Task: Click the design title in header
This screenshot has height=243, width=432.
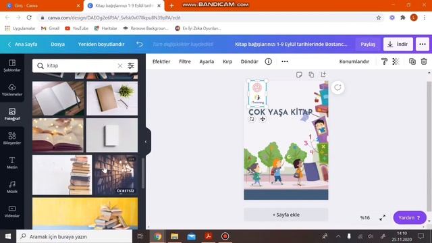Action: point(291,44)
